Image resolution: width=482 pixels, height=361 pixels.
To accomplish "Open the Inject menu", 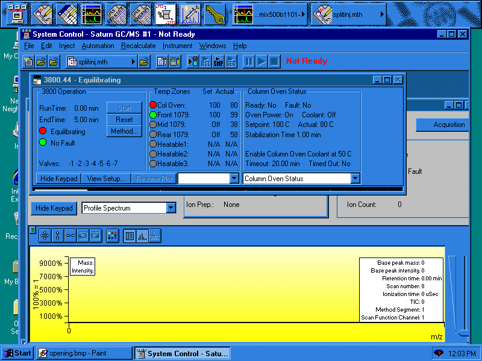I will tap(67, 46).
